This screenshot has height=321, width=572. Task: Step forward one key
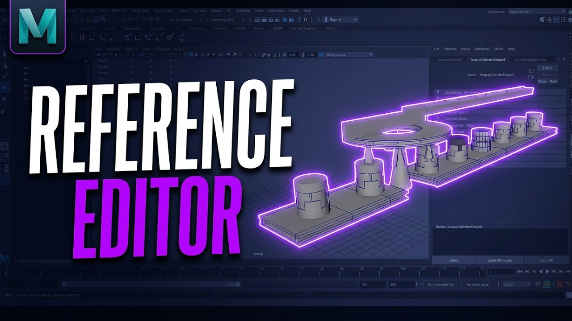click(554, 271)
